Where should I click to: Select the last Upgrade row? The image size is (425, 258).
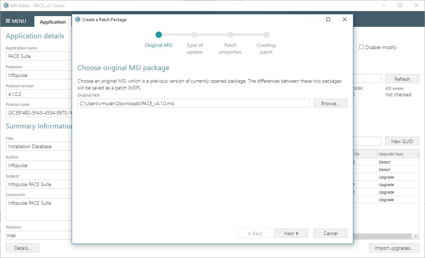pos(386,200)
